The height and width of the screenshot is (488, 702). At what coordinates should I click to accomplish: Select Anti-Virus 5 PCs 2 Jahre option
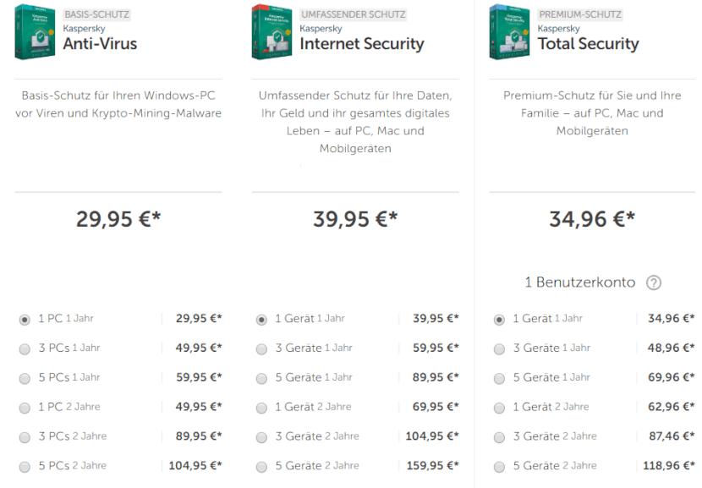[x=25, y=467]
